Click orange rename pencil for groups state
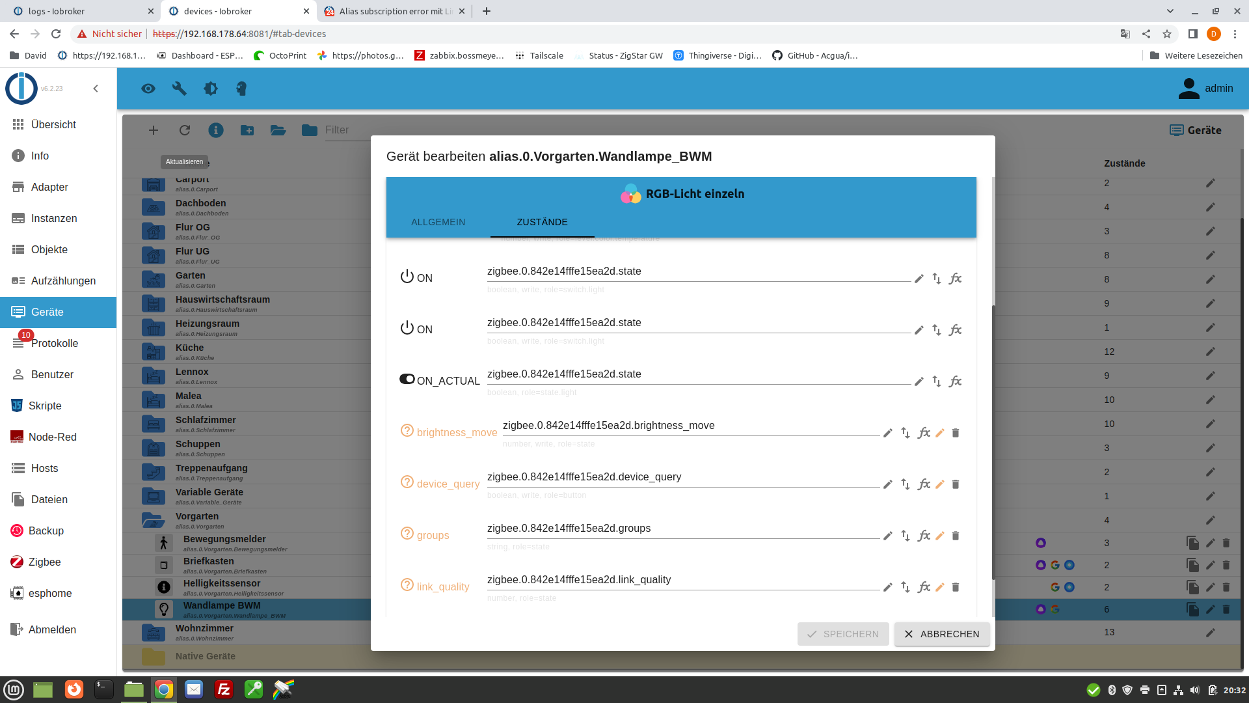1249x703 pixels. coord(940,536)
